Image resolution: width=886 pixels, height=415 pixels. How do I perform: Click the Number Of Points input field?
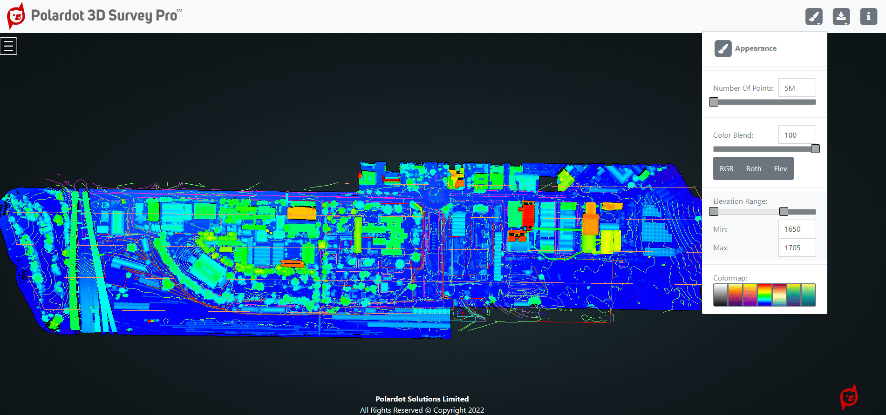coord(797,88)
